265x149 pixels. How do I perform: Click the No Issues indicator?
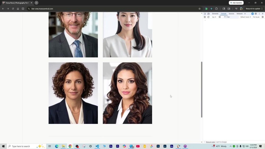[x=256, y=17]
